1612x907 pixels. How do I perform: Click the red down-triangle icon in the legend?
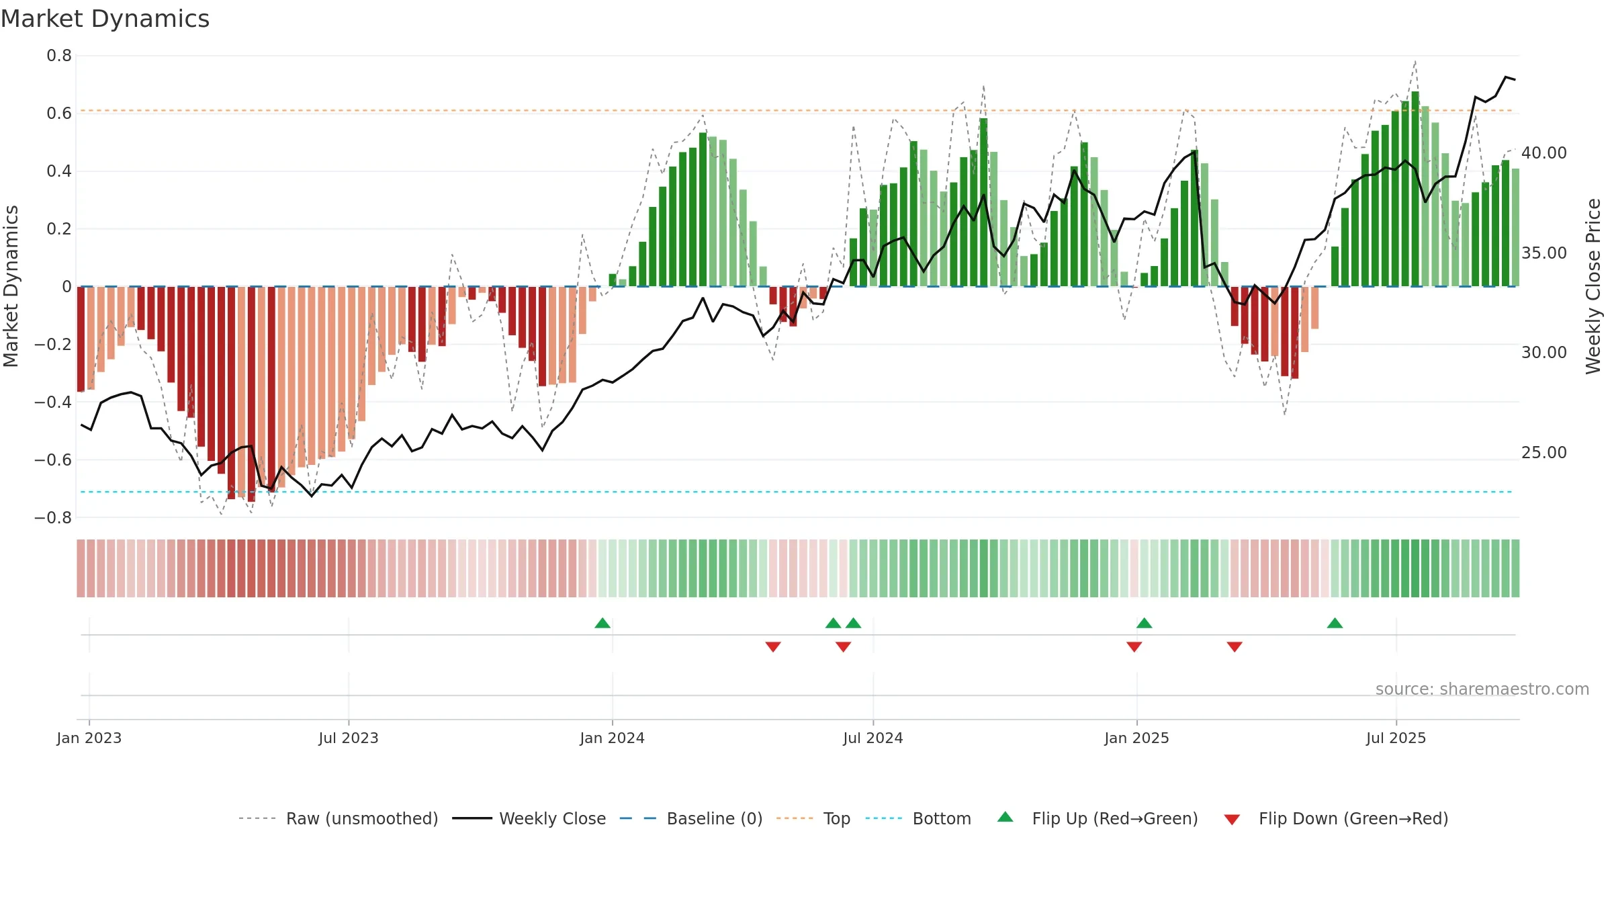(1232, 820)
